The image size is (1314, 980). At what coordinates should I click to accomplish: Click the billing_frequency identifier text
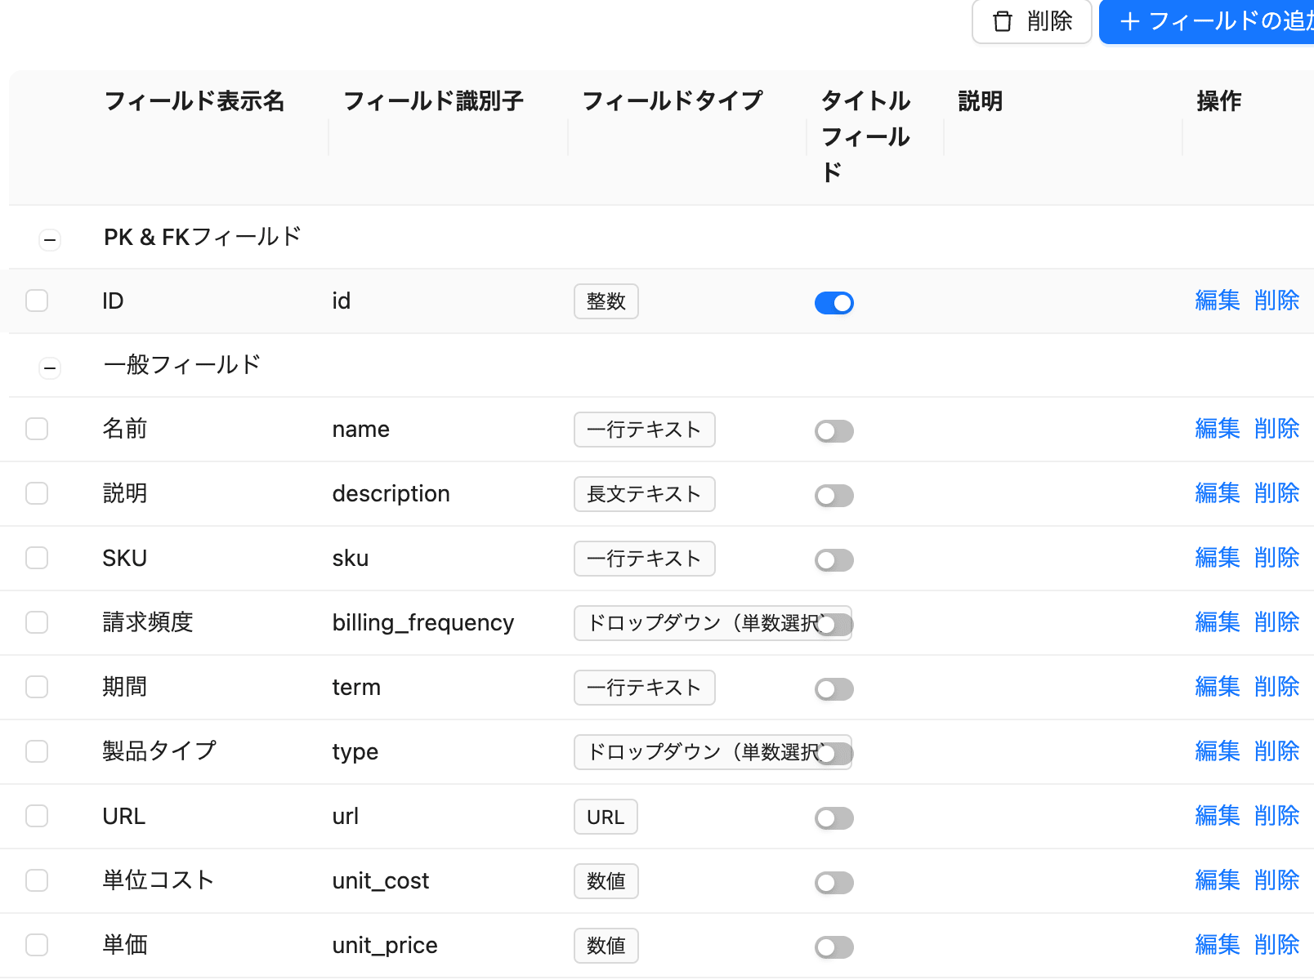pos(423,623)
